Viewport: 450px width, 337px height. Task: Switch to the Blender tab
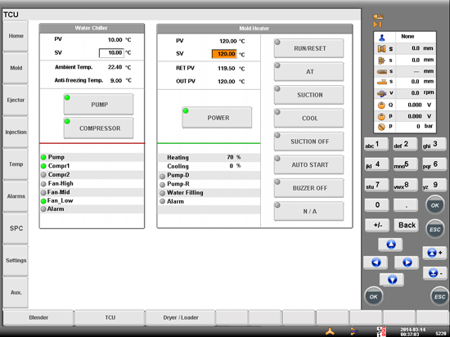pos(38,318)
